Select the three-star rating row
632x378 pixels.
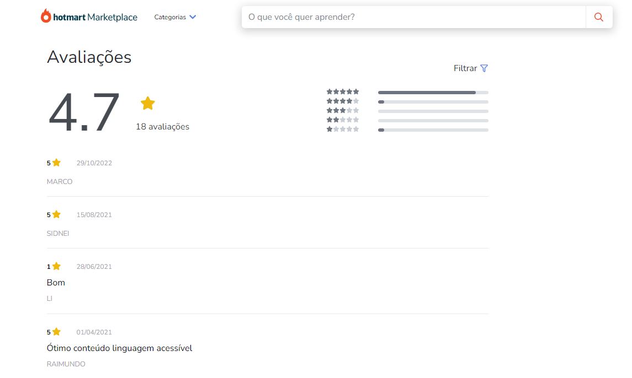pos(343,111)
